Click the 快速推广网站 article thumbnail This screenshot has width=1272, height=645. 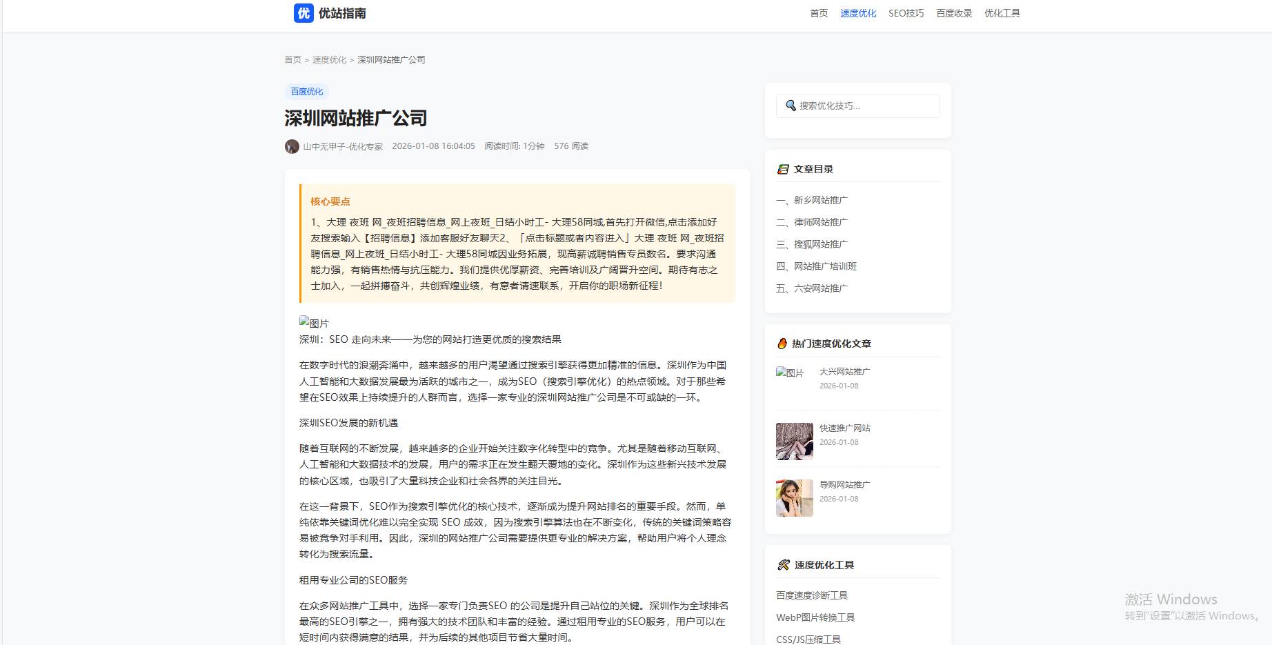point(795,441)
